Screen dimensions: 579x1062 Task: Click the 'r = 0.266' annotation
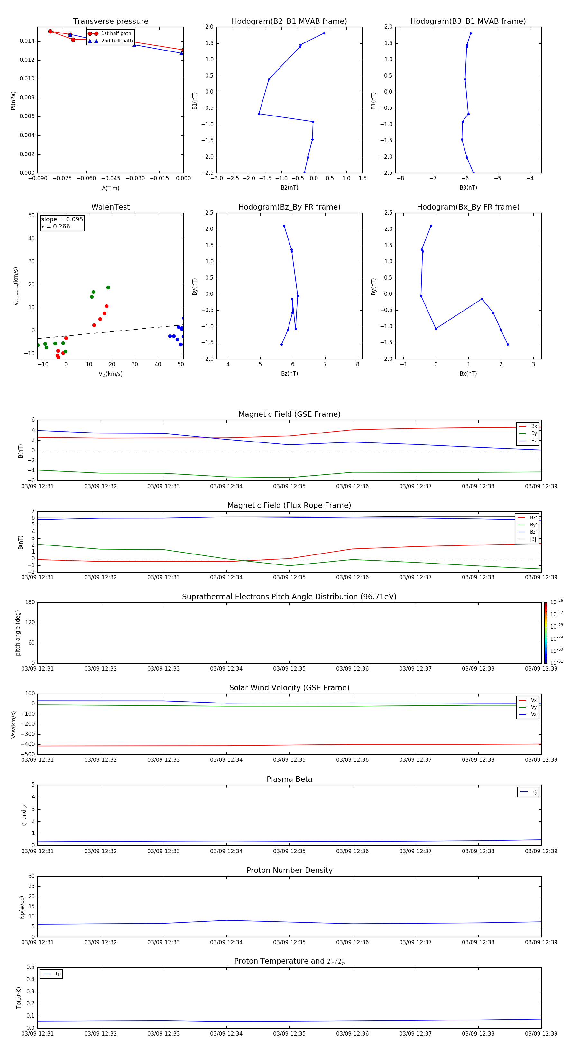pyautogui.click(x=56, y=226)
